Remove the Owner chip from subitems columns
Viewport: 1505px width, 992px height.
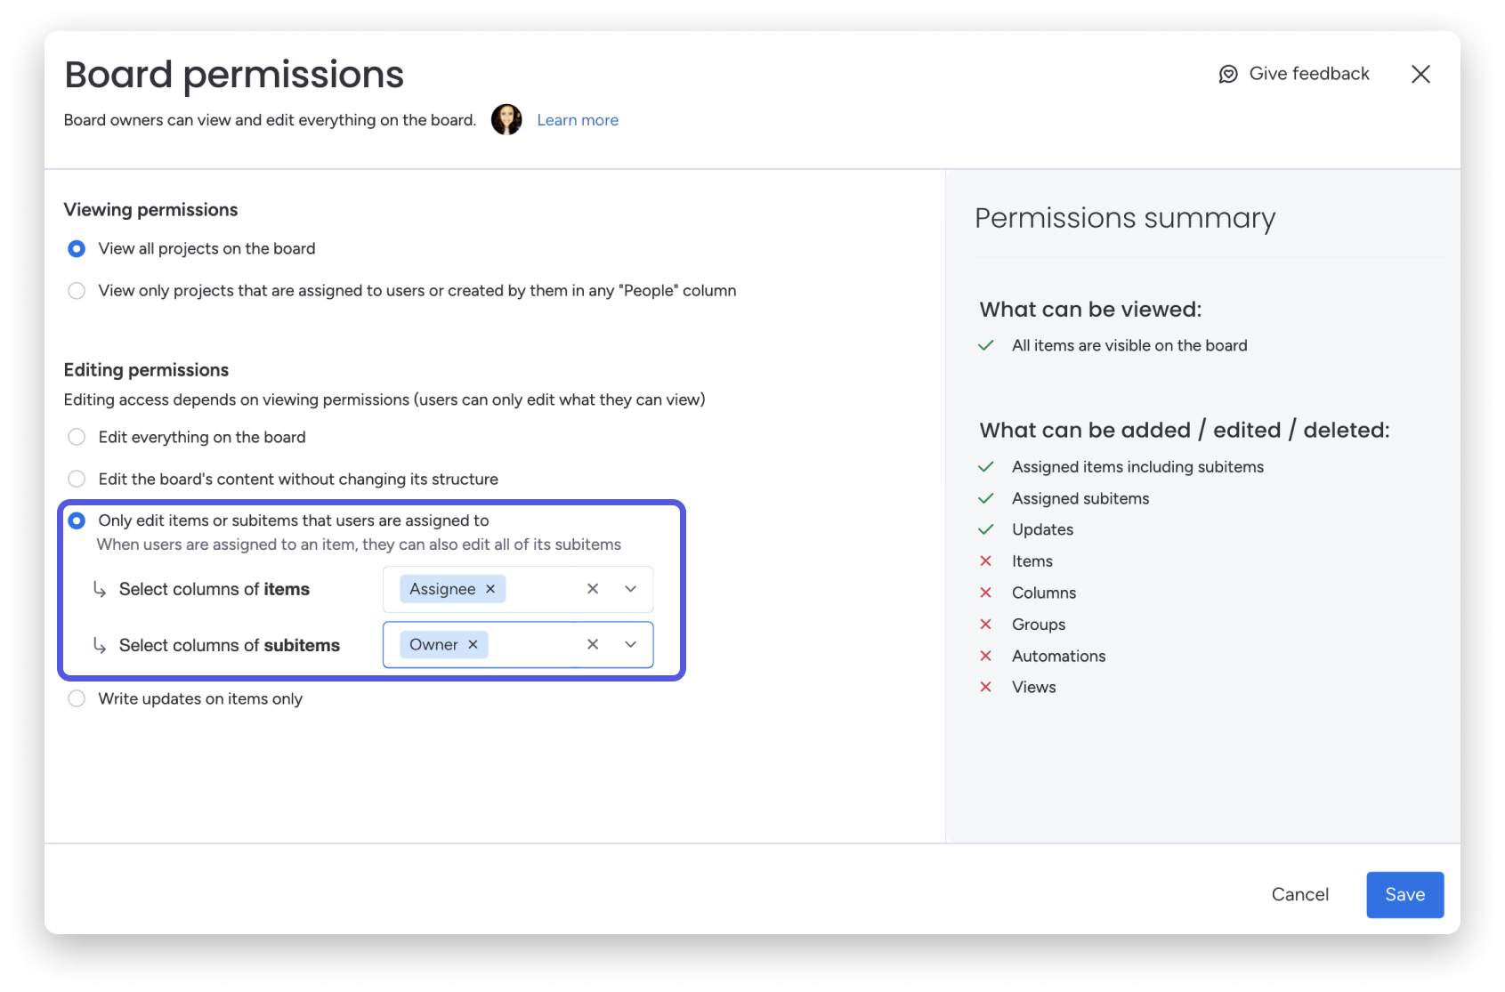(x=474, y=644)
